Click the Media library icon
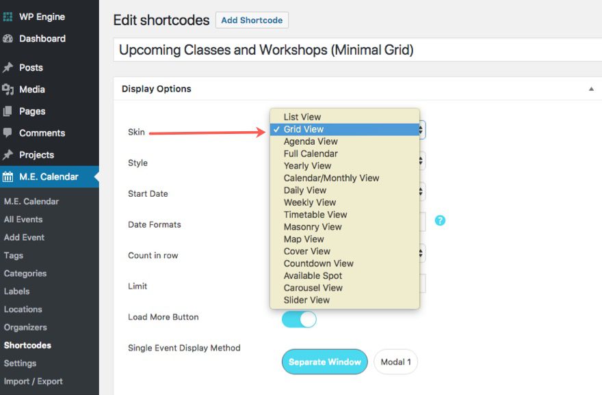This screenshot has height=395, width=602. pos(8,90)
